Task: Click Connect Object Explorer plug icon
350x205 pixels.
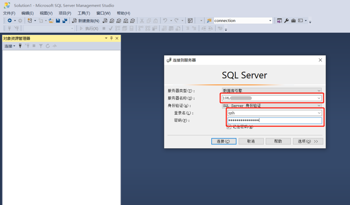Action: point(20,46)
